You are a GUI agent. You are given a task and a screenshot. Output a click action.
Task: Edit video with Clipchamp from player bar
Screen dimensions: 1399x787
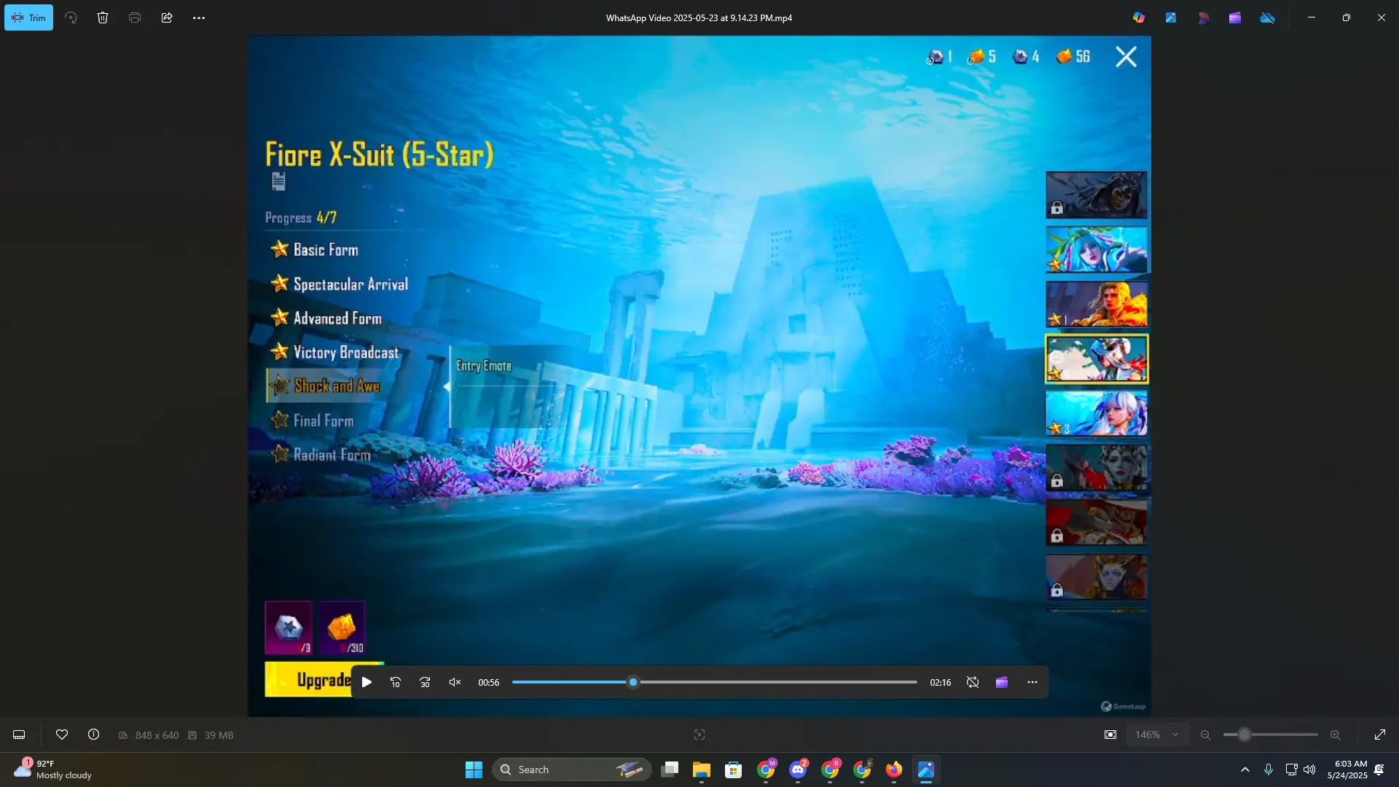(x=1002, y=682)
